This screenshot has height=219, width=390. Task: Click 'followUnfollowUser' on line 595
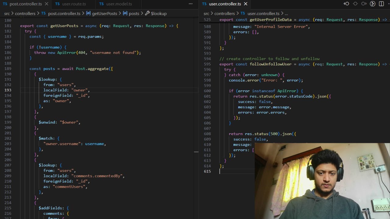pyautogui.click(x=271, y=64)
